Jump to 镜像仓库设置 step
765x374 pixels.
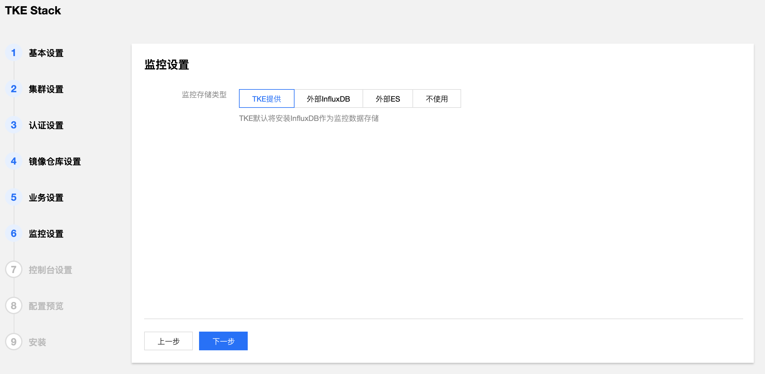pos(55,161)
